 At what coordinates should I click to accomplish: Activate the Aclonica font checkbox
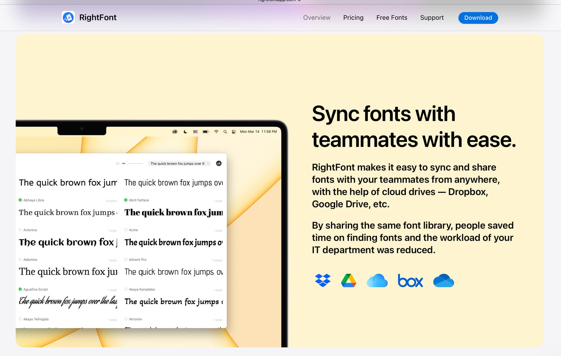pos(20,230)
